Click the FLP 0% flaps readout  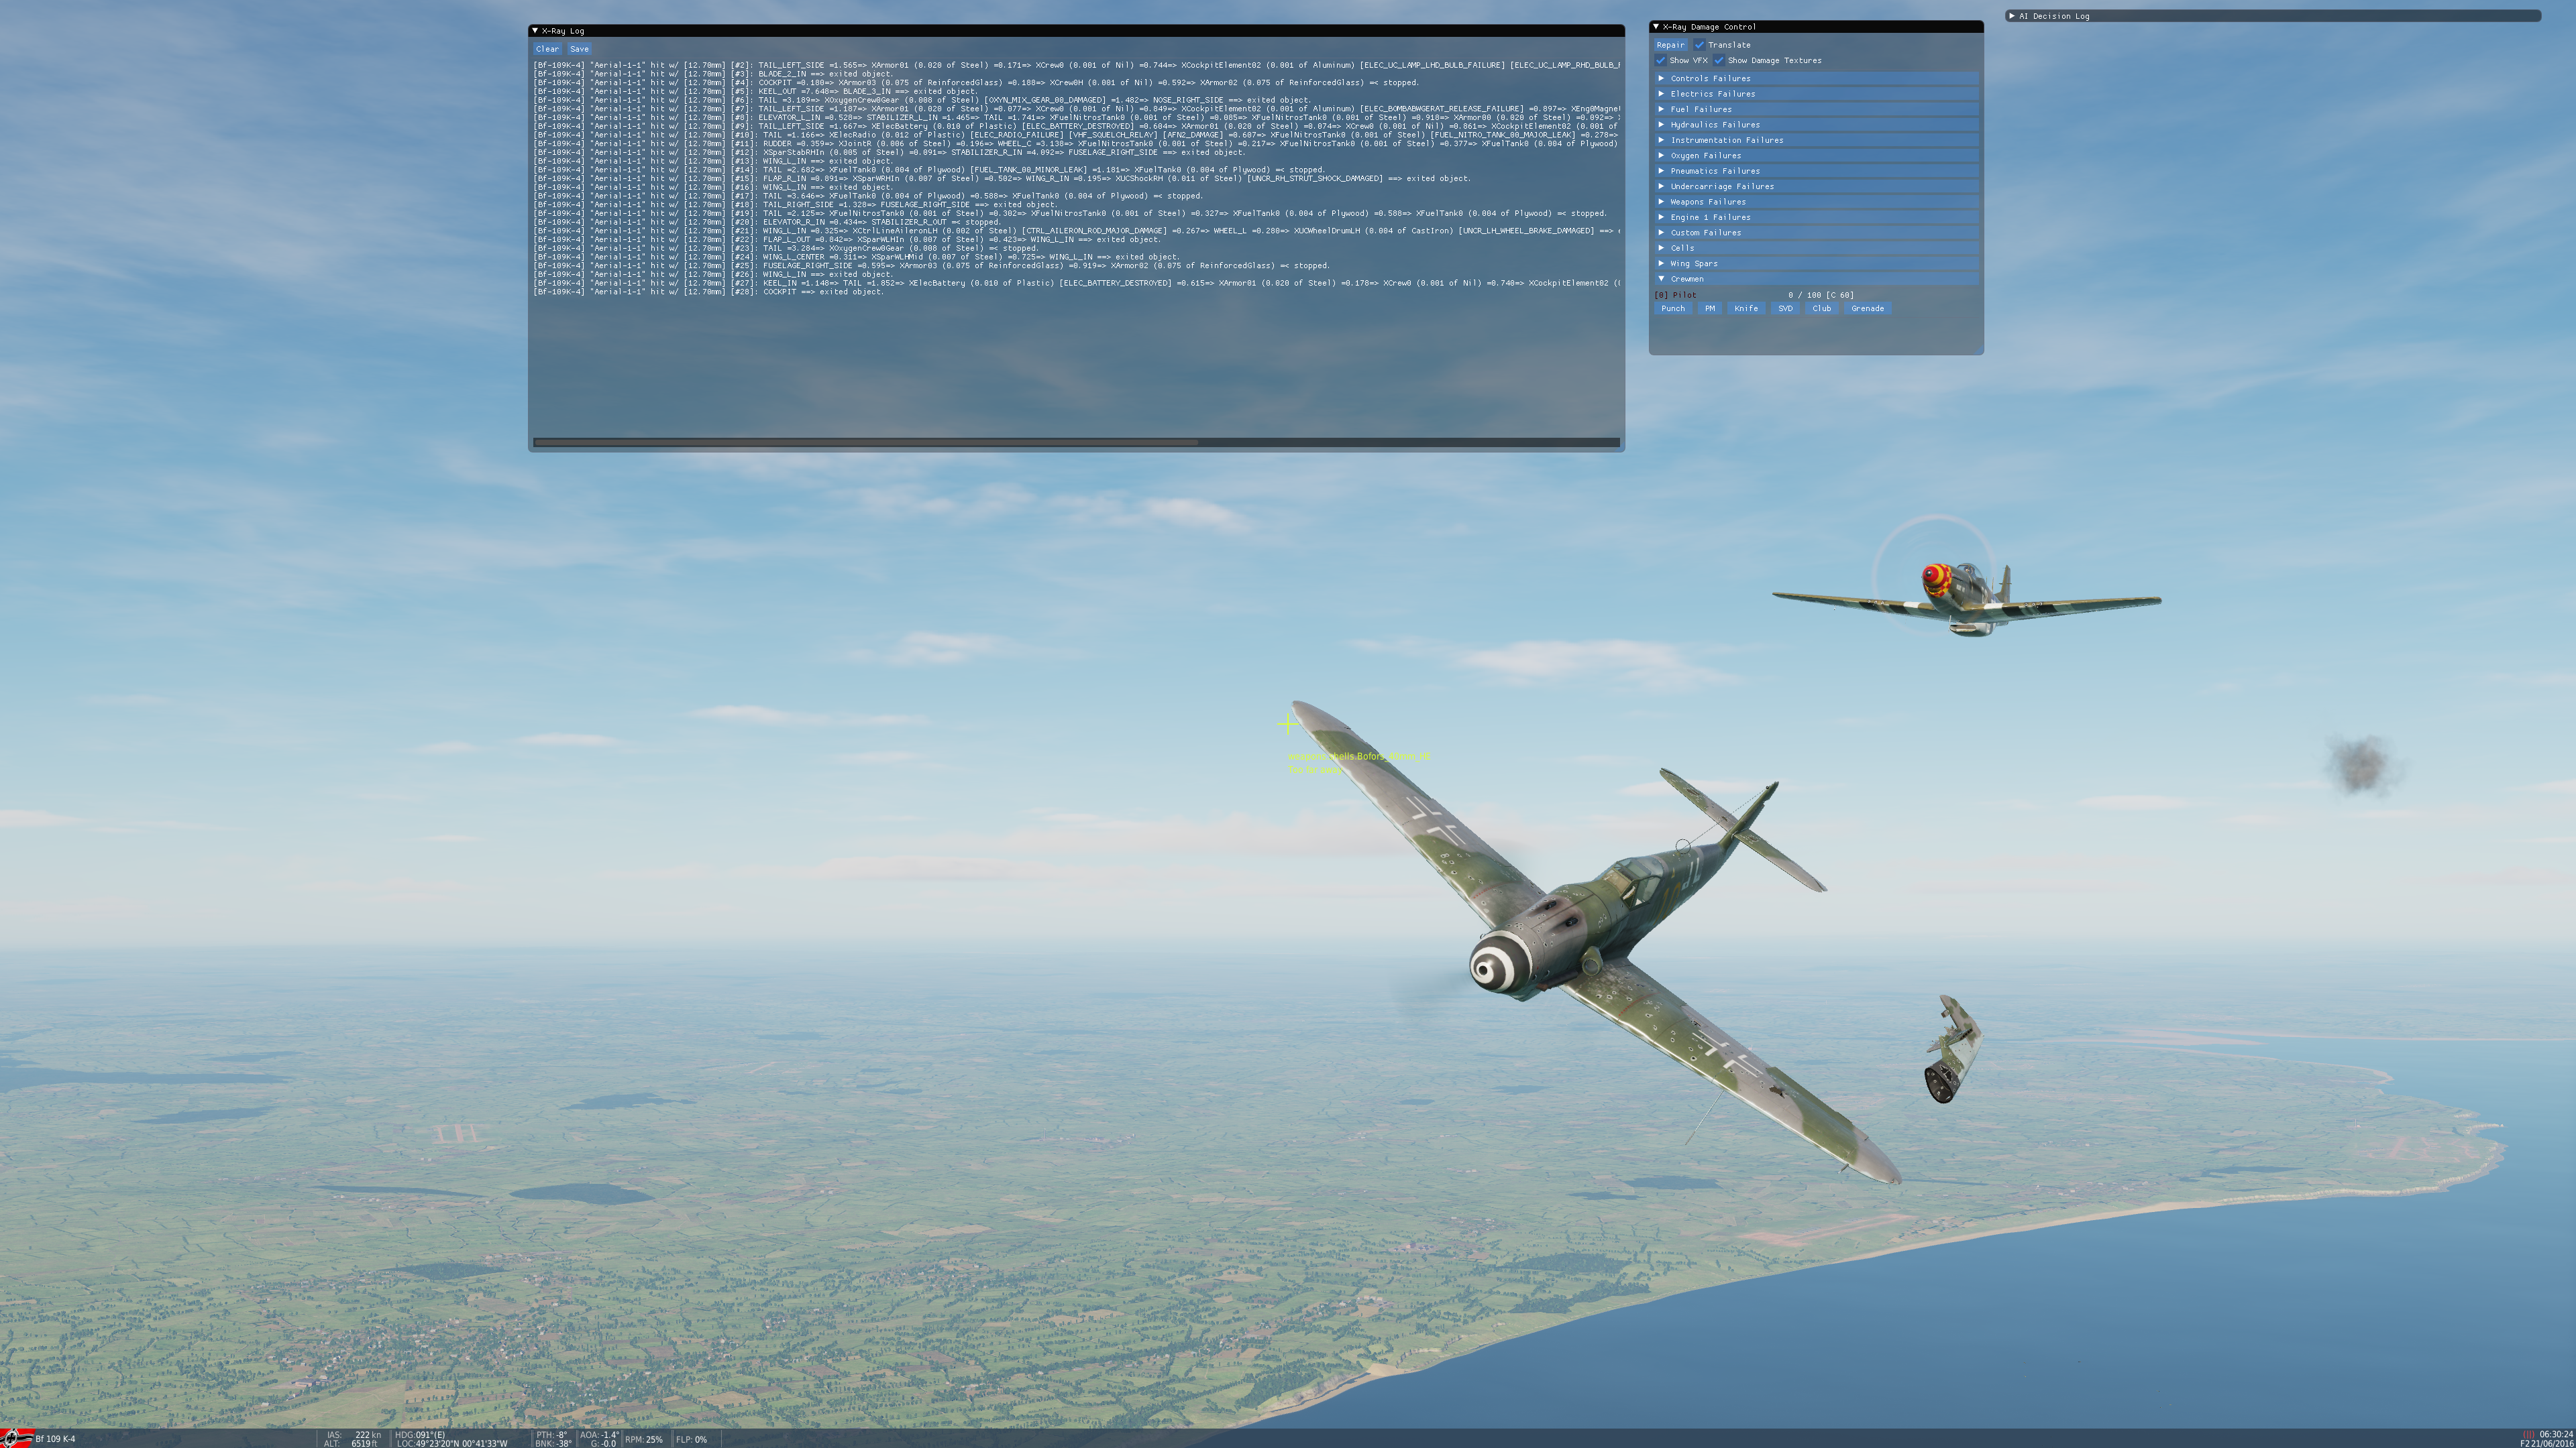691,1439
